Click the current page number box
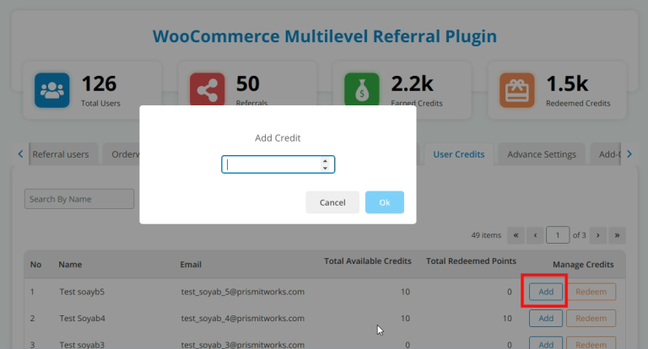 558,235
